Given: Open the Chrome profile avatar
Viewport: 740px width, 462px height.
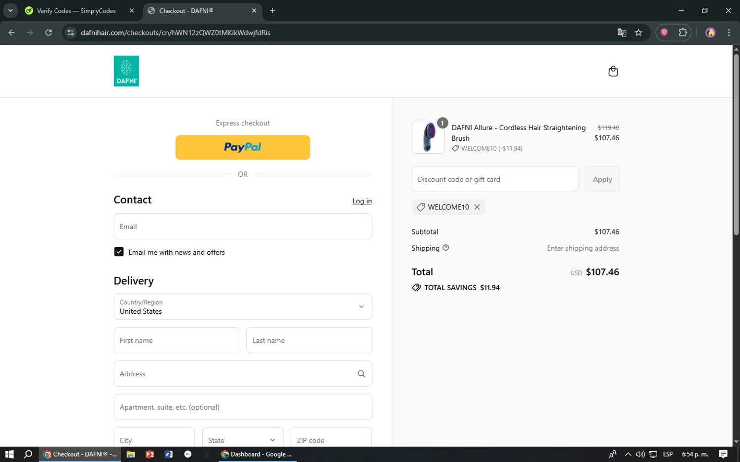Looking at the screenshot, I should 710,33.
